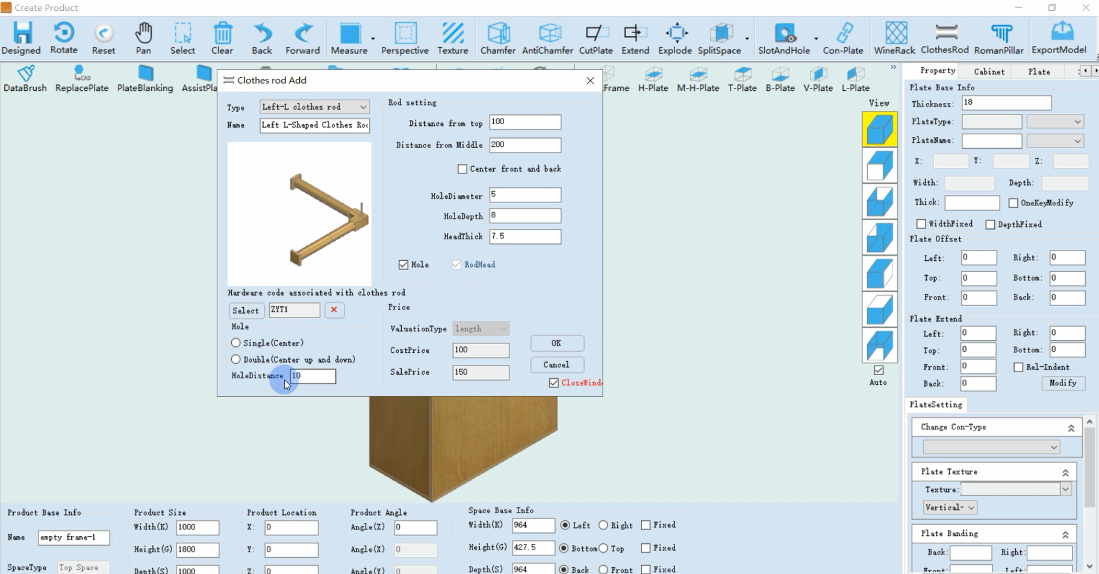Click the ReplacePlate icon
Image resolution: width=1099 pixels, height=574 pixels.
(82, 79)
